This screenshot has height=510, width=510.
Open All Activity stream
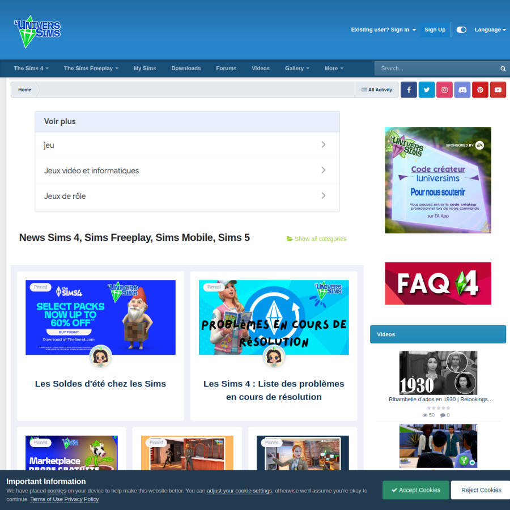[x=377, y=90]
